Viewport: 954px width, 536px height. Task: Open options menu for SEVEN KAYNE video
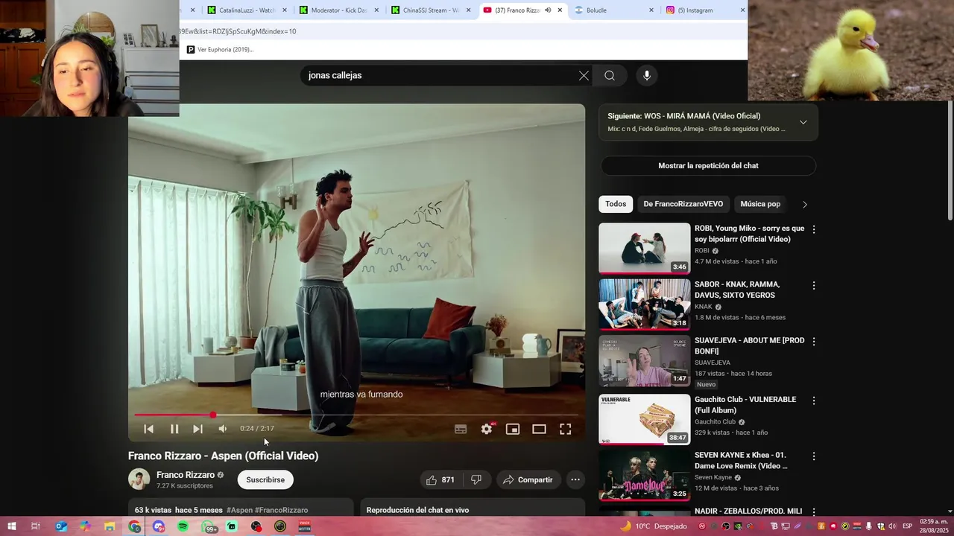pyautogui.click(x=814, y=456)
